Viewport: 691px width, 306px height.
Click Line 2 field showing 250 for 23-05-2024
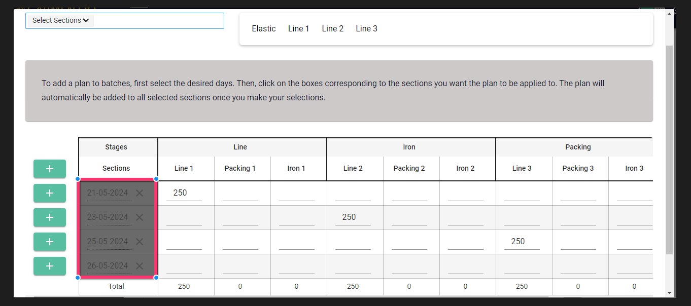pos(353,217)
